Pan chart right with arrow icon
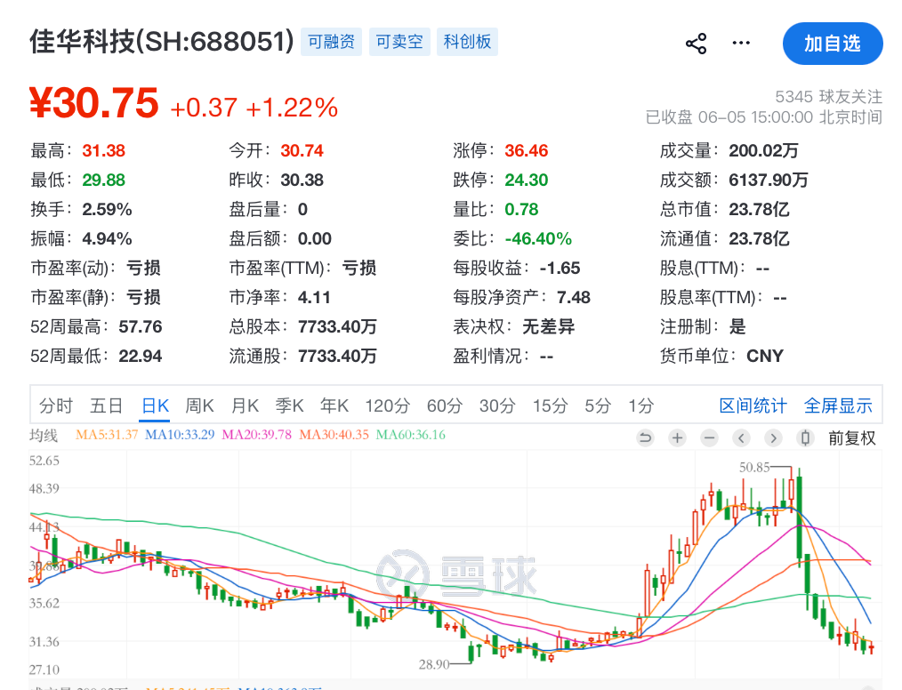This screenshot has width=902, height=690. click(773, 438)
